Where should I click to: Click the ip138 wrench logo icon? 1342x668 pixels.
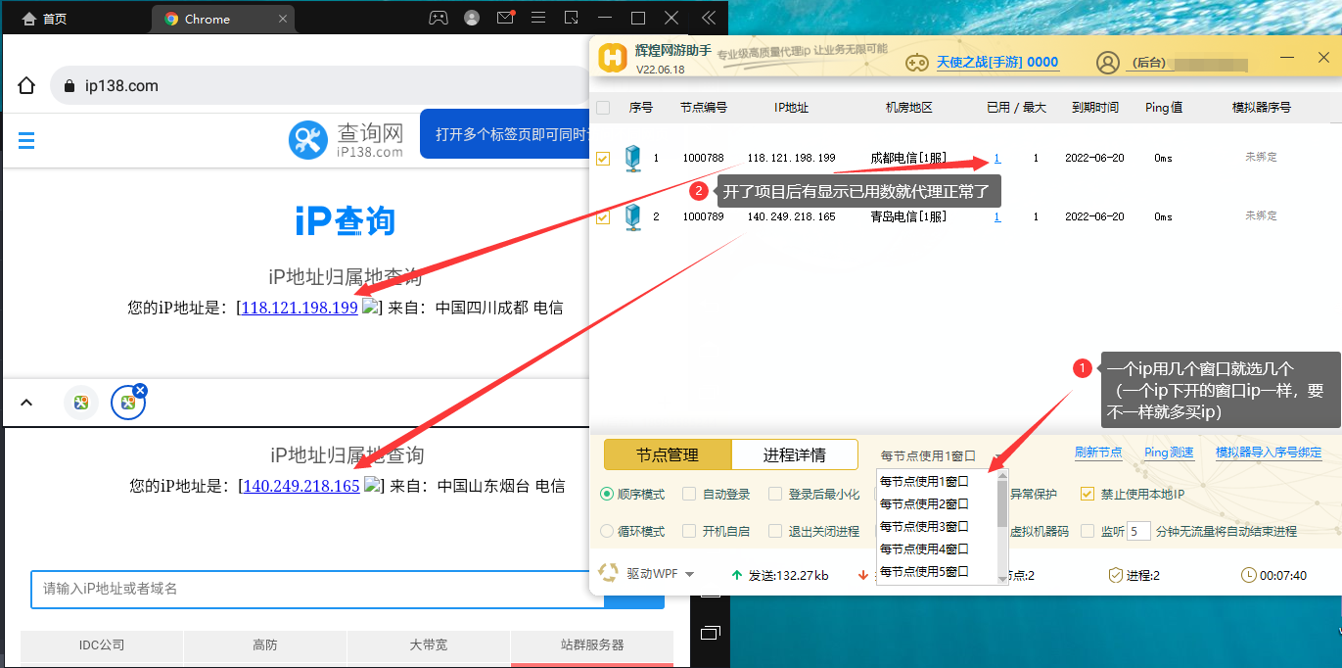tap(307, 140)
